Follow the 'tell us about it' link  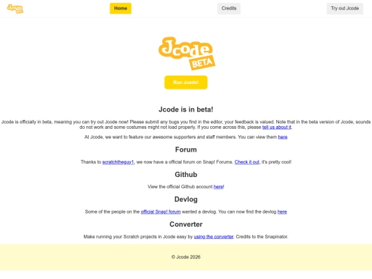click(x=277, y=127)
